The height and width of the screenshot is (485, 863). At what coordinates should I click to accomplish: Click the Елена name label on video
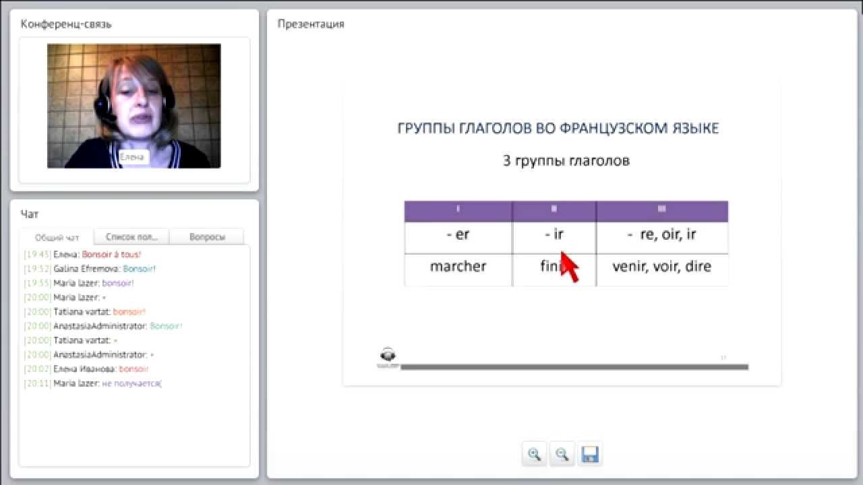(132, 157)
